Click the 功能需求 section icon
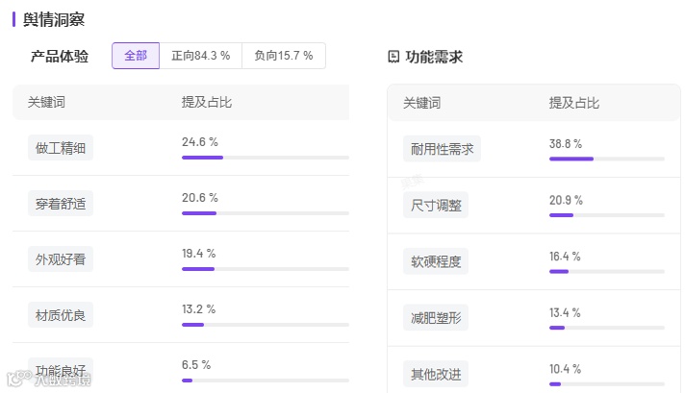Viewport: 685px width, 393px height. (x=393, y=57)
